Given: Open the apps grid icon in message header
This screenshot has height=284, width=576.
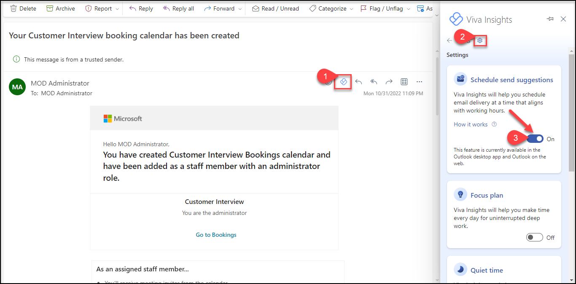Looking at the screenshot, I should click(404, 82).
